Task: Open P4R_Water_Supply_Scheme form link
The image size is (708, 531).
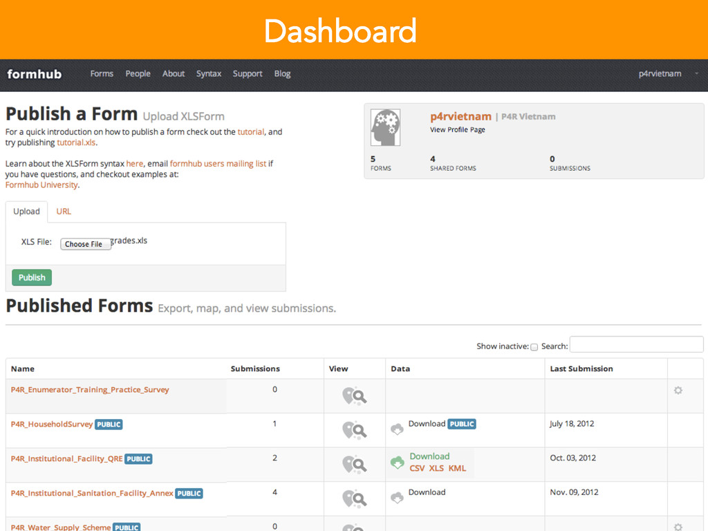Action: (61, 527)
